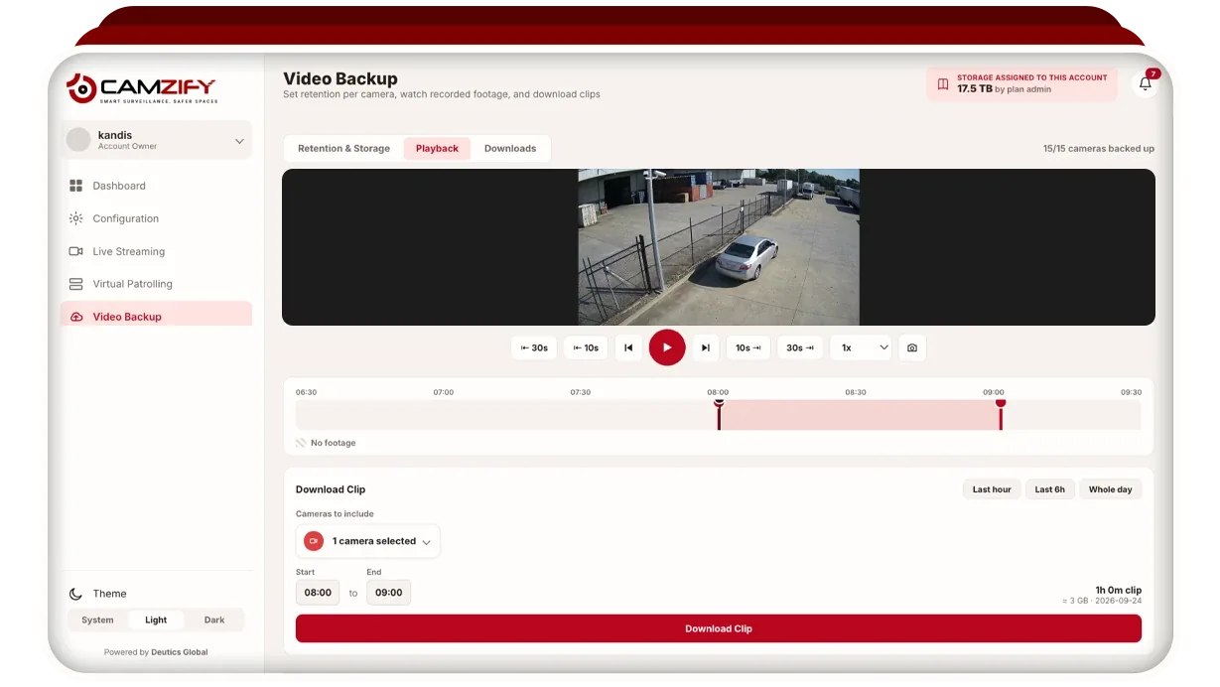Skip to the next segment
Image resolution: width=1220 pixels, height=687 pixels.
[705, 347]
